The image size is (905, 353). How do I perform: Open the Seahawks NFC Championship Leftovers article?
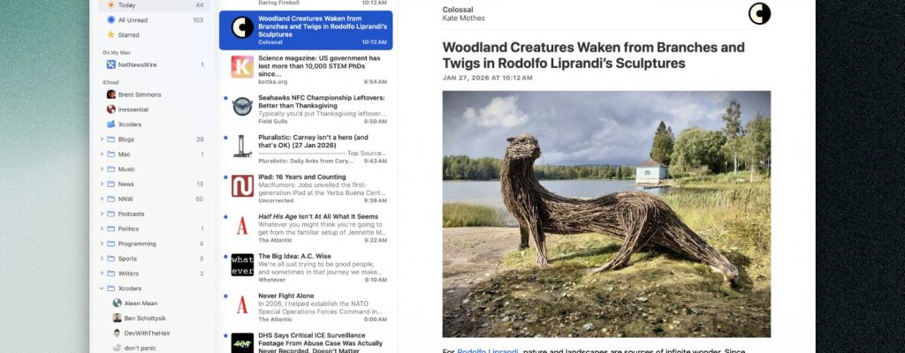(x=306, y=109)
